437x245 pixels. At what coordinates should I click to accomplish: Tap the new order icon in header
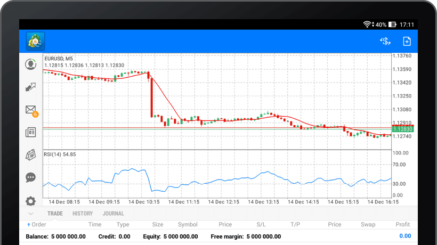click(407, 41)
